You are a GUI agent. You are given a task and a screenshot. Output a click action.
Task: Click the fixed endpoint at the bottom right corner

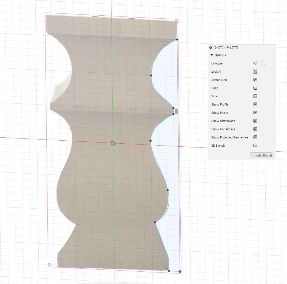point(180,271)
